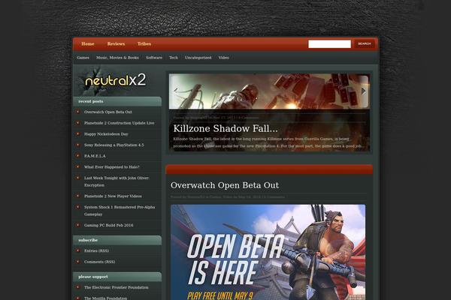Open Happy Nickelodeon Day post
451x300 pixels.
point(106,134)
